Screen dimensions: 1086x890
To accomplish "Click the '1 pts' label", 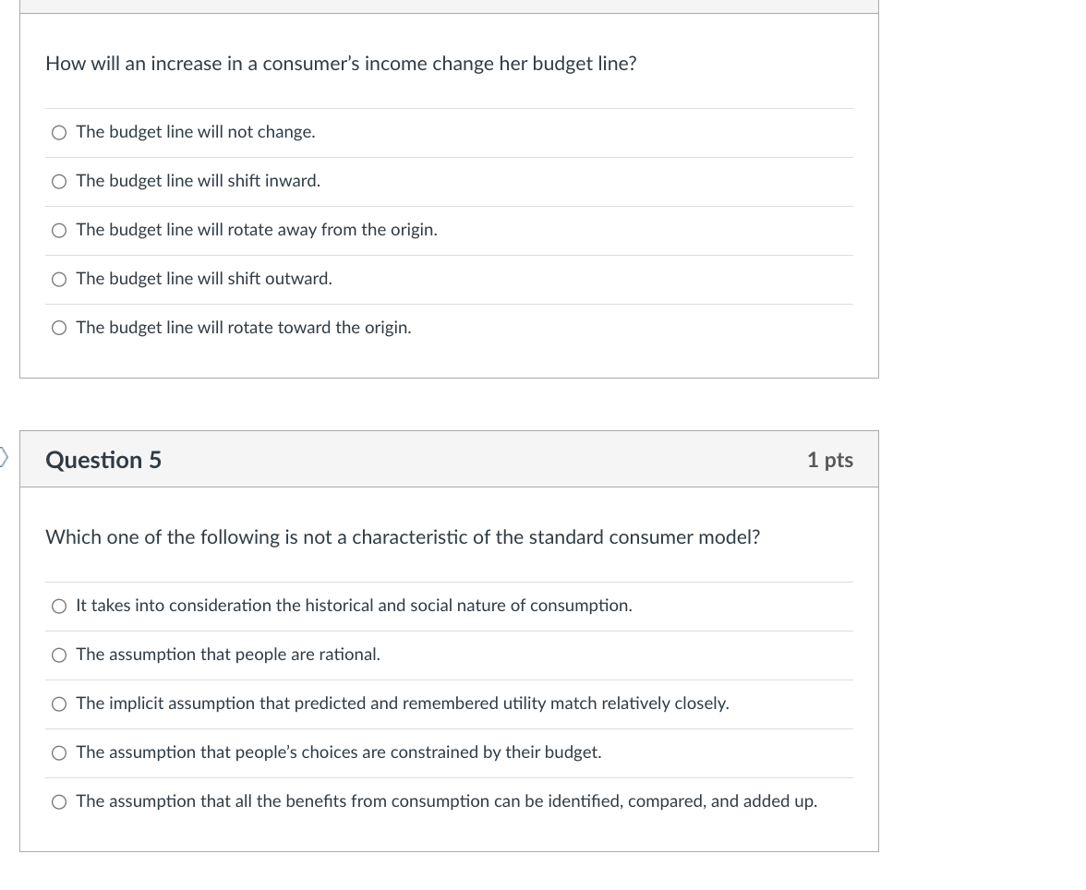I will 829,460.
